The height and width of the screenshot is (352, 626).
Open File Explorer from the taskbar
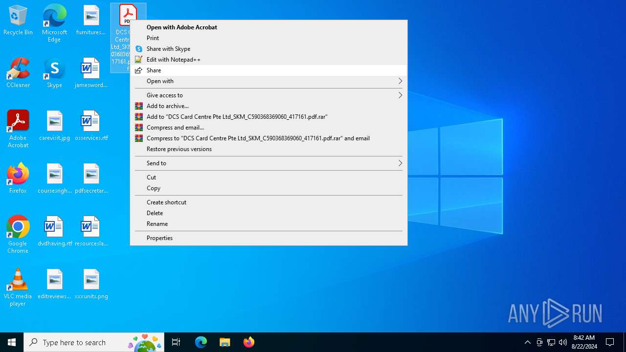click(x=224, y=342)
